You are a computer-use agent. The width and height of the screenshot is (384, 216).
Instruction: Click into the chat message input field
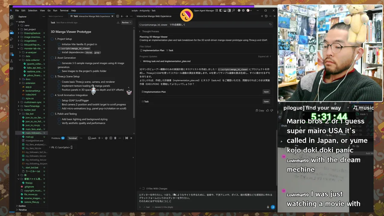click(205, 198)
